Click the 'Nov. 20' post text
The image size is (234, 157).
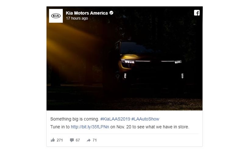[124, 127]
